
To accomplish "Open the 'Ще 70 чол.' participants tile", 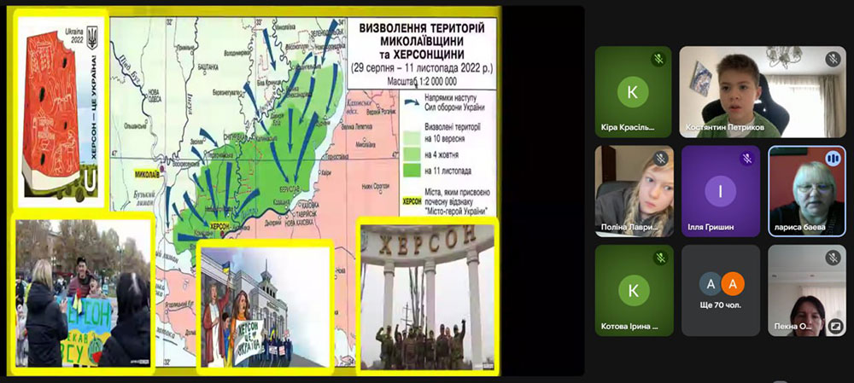I will click(720, 290).
